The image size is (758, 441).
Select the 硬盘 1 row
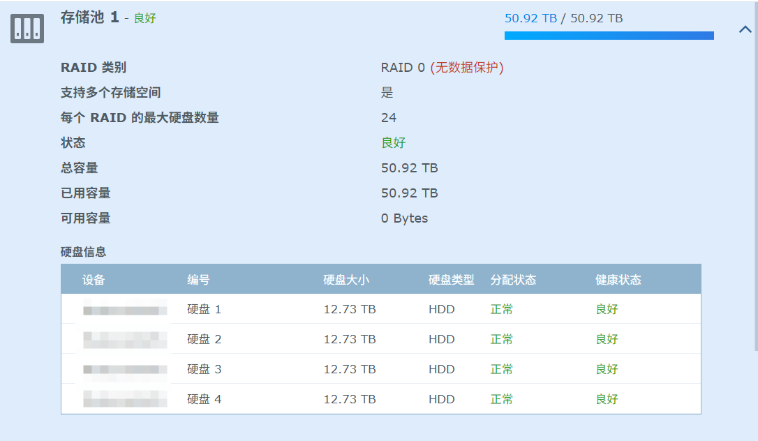coord(380,309)
